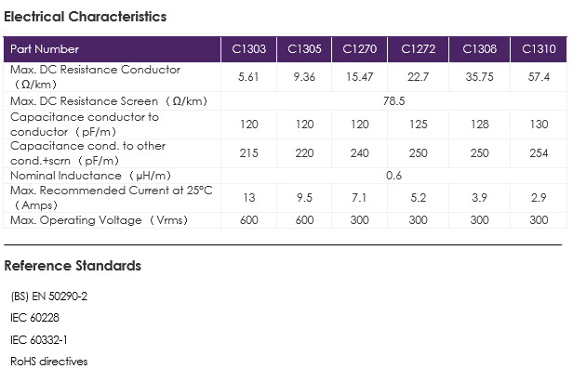Click the Reference Standards heading
Viewport: 573px width, 369px height.
(x=73, y=266)
